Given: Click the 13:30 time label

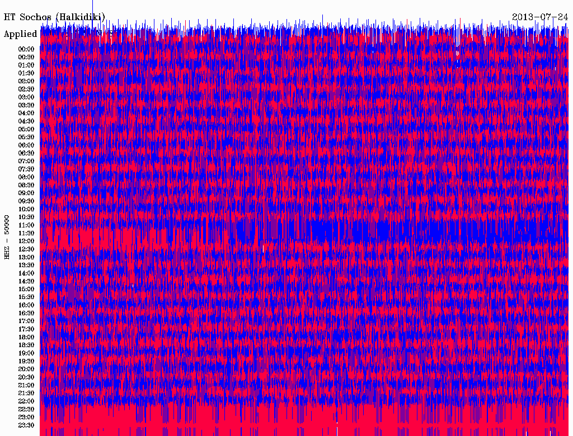Looking at the screenshot, I should click(26, 265).
